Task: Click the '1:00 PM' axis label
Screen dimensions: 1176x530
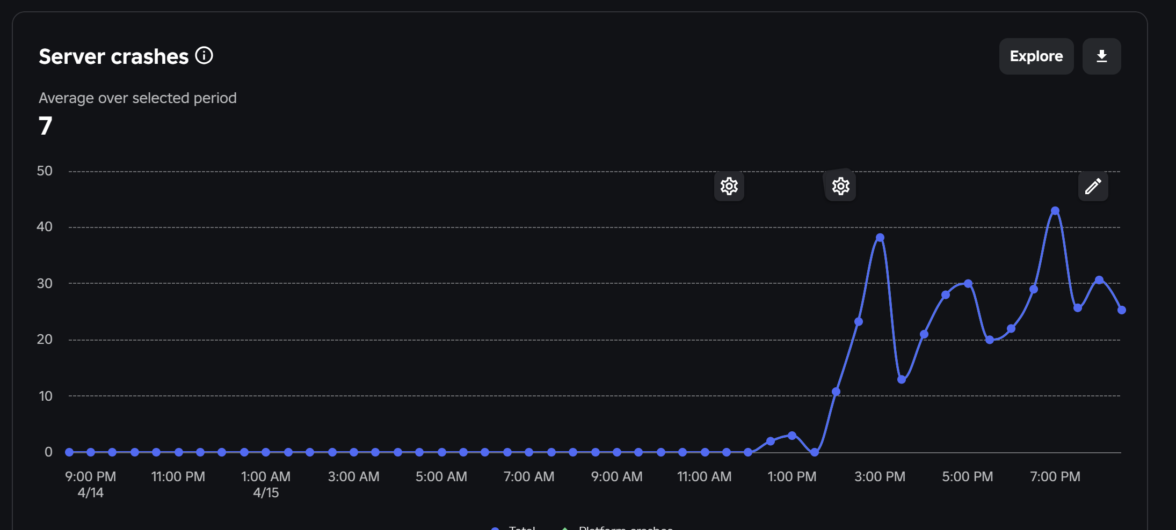Action: [792, 476]
